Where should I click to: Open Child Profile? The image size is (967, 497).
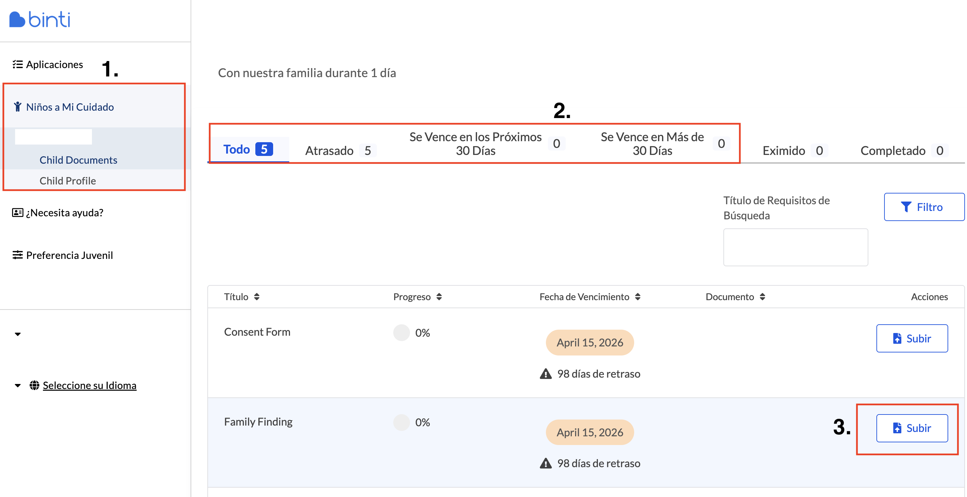click(68, 181)
